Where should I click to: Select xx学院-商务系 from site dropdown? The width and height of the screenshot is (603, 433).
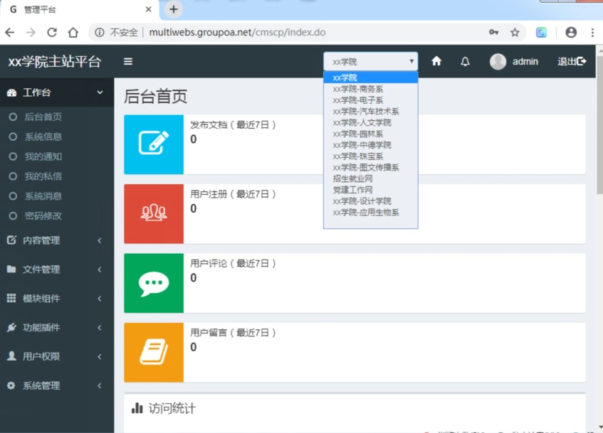coord(358,89)
